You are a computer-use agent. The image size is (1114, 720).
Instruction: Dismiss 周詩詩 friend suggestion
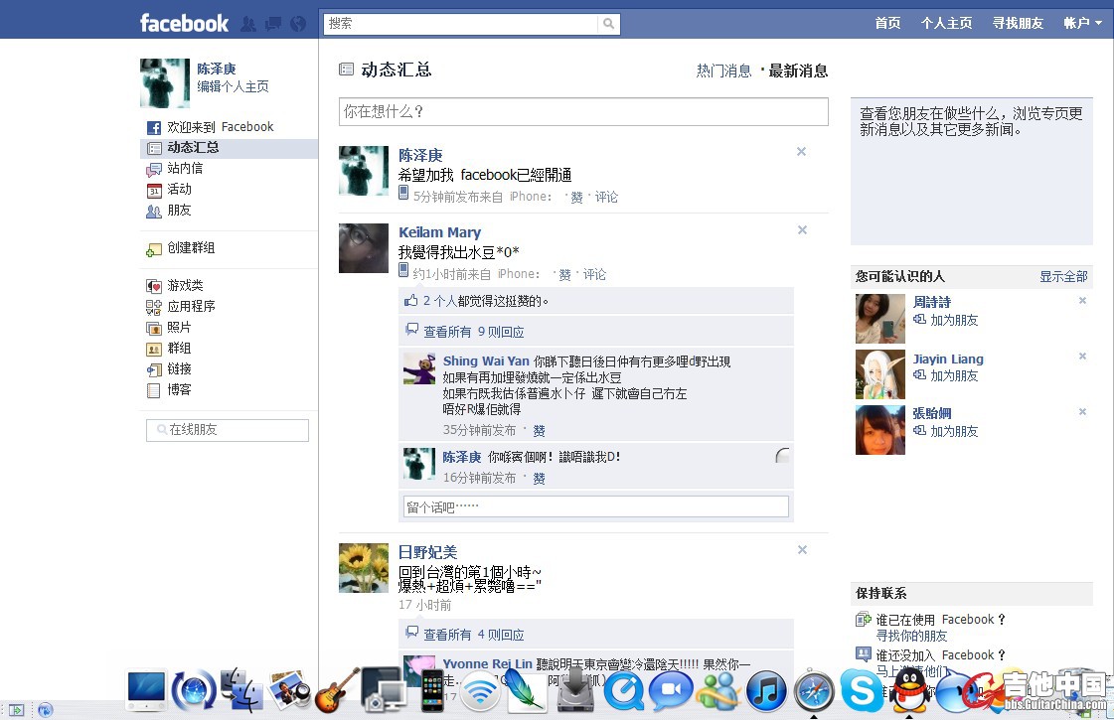(x=1083, y=300)
